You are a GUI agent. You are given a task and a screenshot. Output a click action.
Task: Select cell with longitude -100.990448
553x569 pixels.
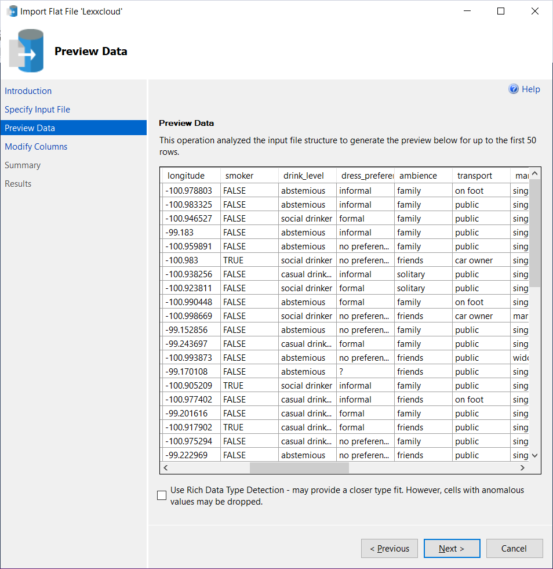tap(191, 302)
